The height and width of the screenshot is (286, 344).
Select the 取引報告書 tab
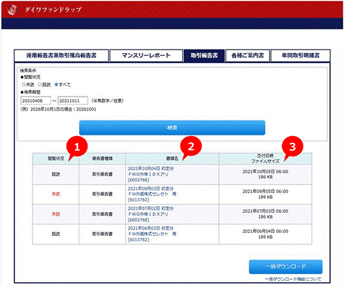click(204, 56)
